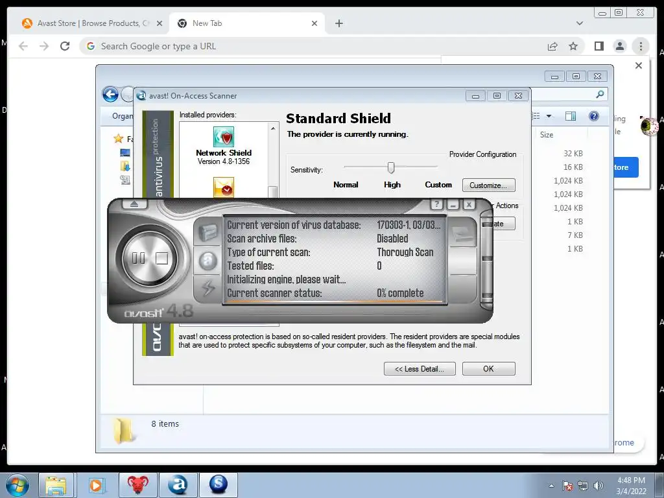The height and width of the screenshot is (498, 664).
Task: Click the right-side panel icon in avast player
Action: [x=462, y=233]
